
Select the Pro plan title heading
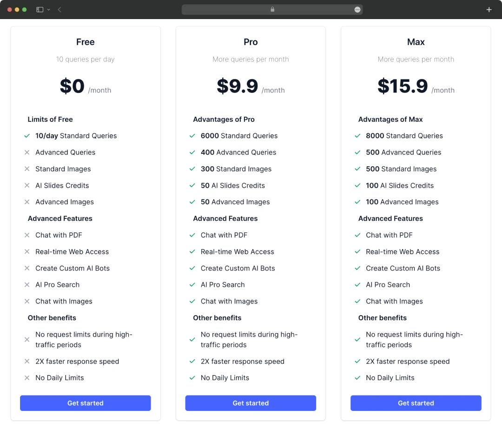(251, 42)
